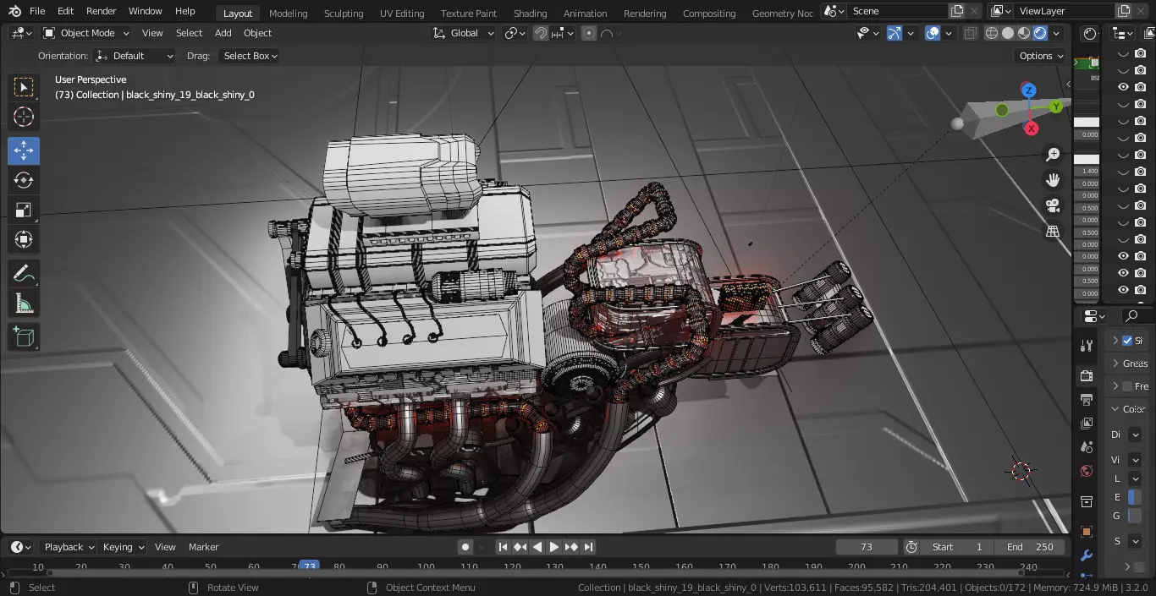Switch to the Sculpting workspace tab
Screen dimensions: 1156x596
point(344,13)
